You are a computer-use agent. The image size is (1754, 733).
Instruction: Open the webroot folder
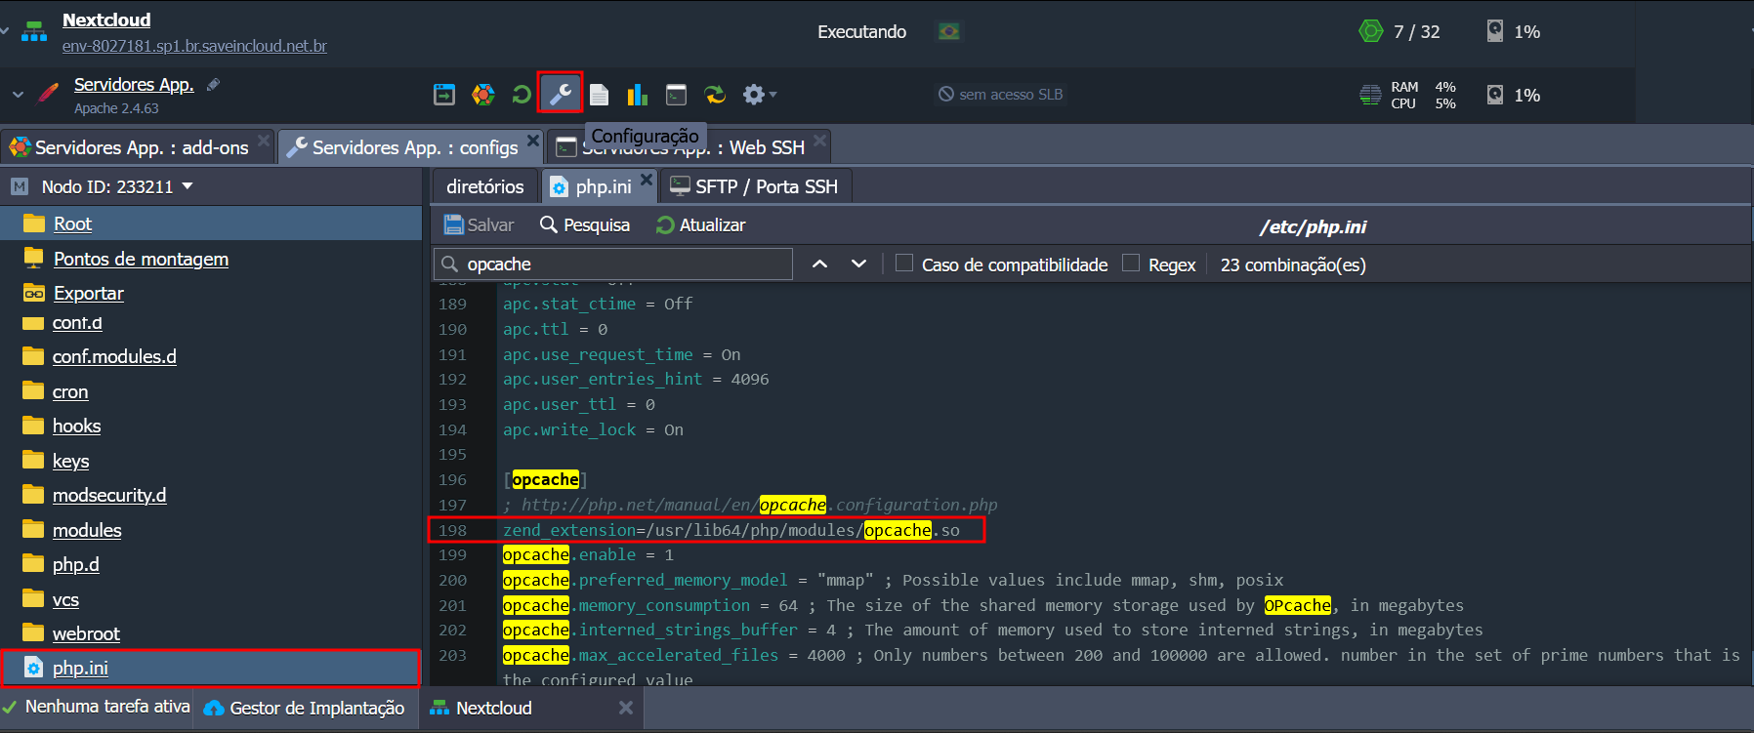(x=86, y=633)
